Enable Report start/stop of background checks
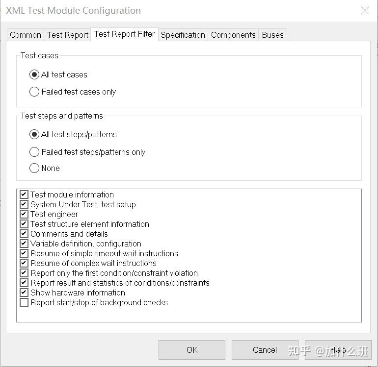This screenshot has width=378, height=367. (x=24, y=302)
